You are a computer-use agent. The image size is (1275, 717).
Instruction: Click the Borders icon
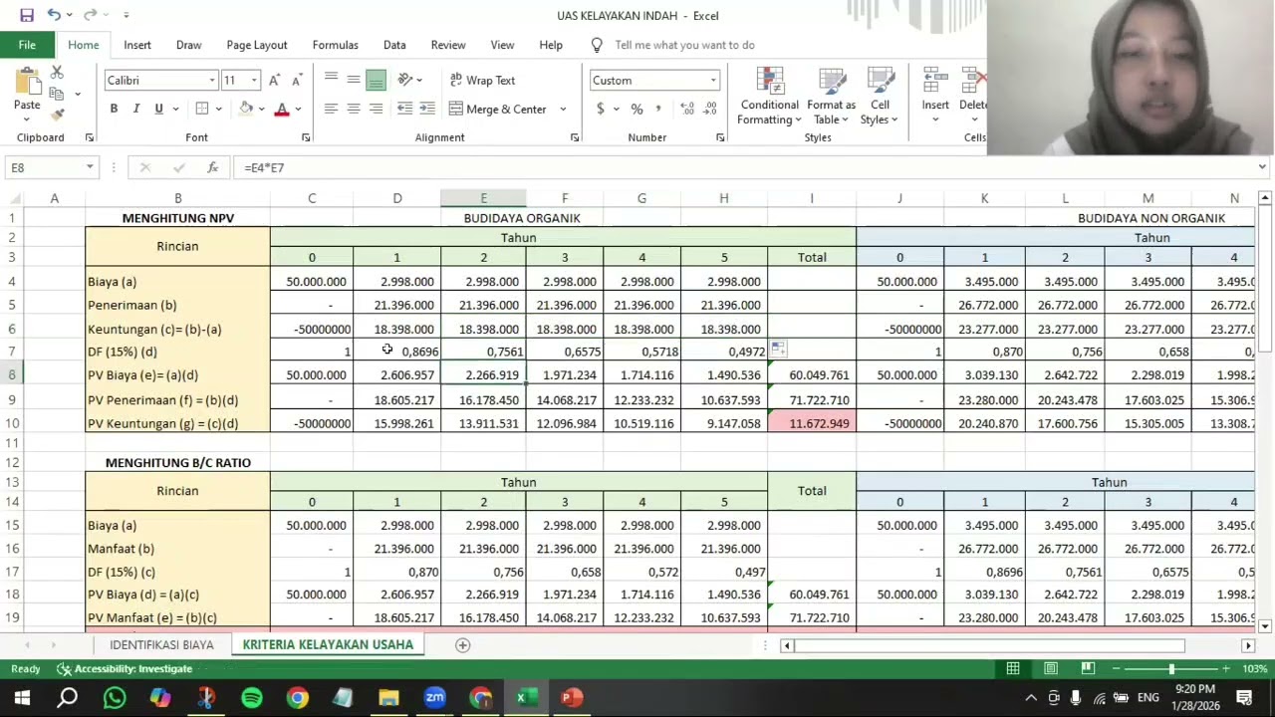[x=202, y=109]
